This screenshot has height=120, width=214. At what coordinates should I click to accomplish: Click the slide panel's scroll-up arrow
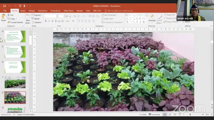point(30,29)
